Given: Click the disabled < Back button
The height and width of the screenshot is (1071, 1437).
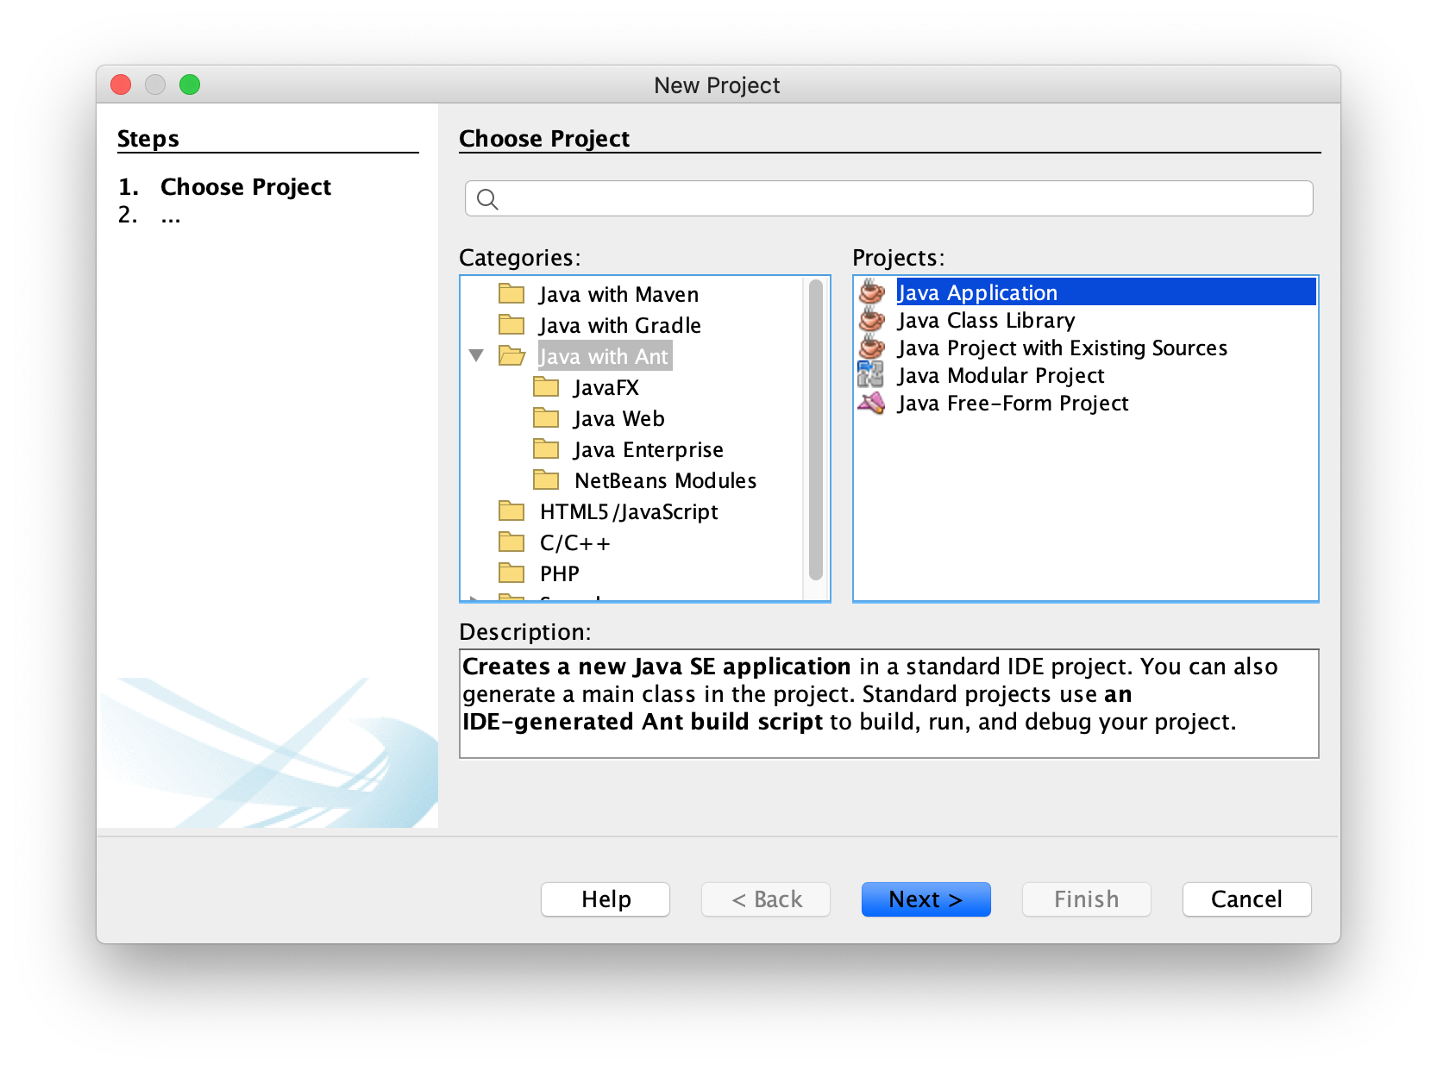Looking at the screenshot, I should 766,899.
